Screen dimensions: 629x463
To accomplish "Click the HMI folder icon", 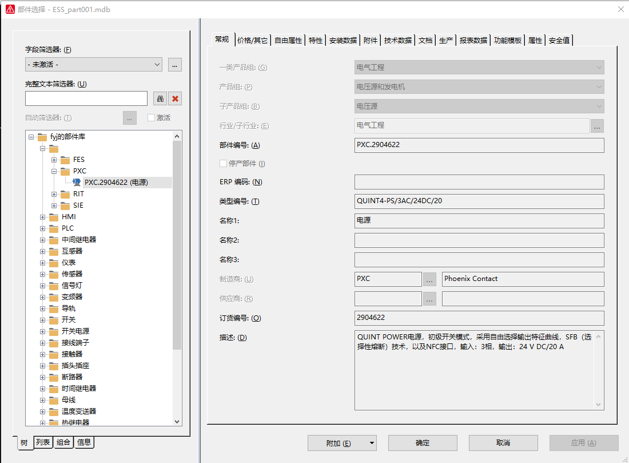I will (x=54, y=217).
